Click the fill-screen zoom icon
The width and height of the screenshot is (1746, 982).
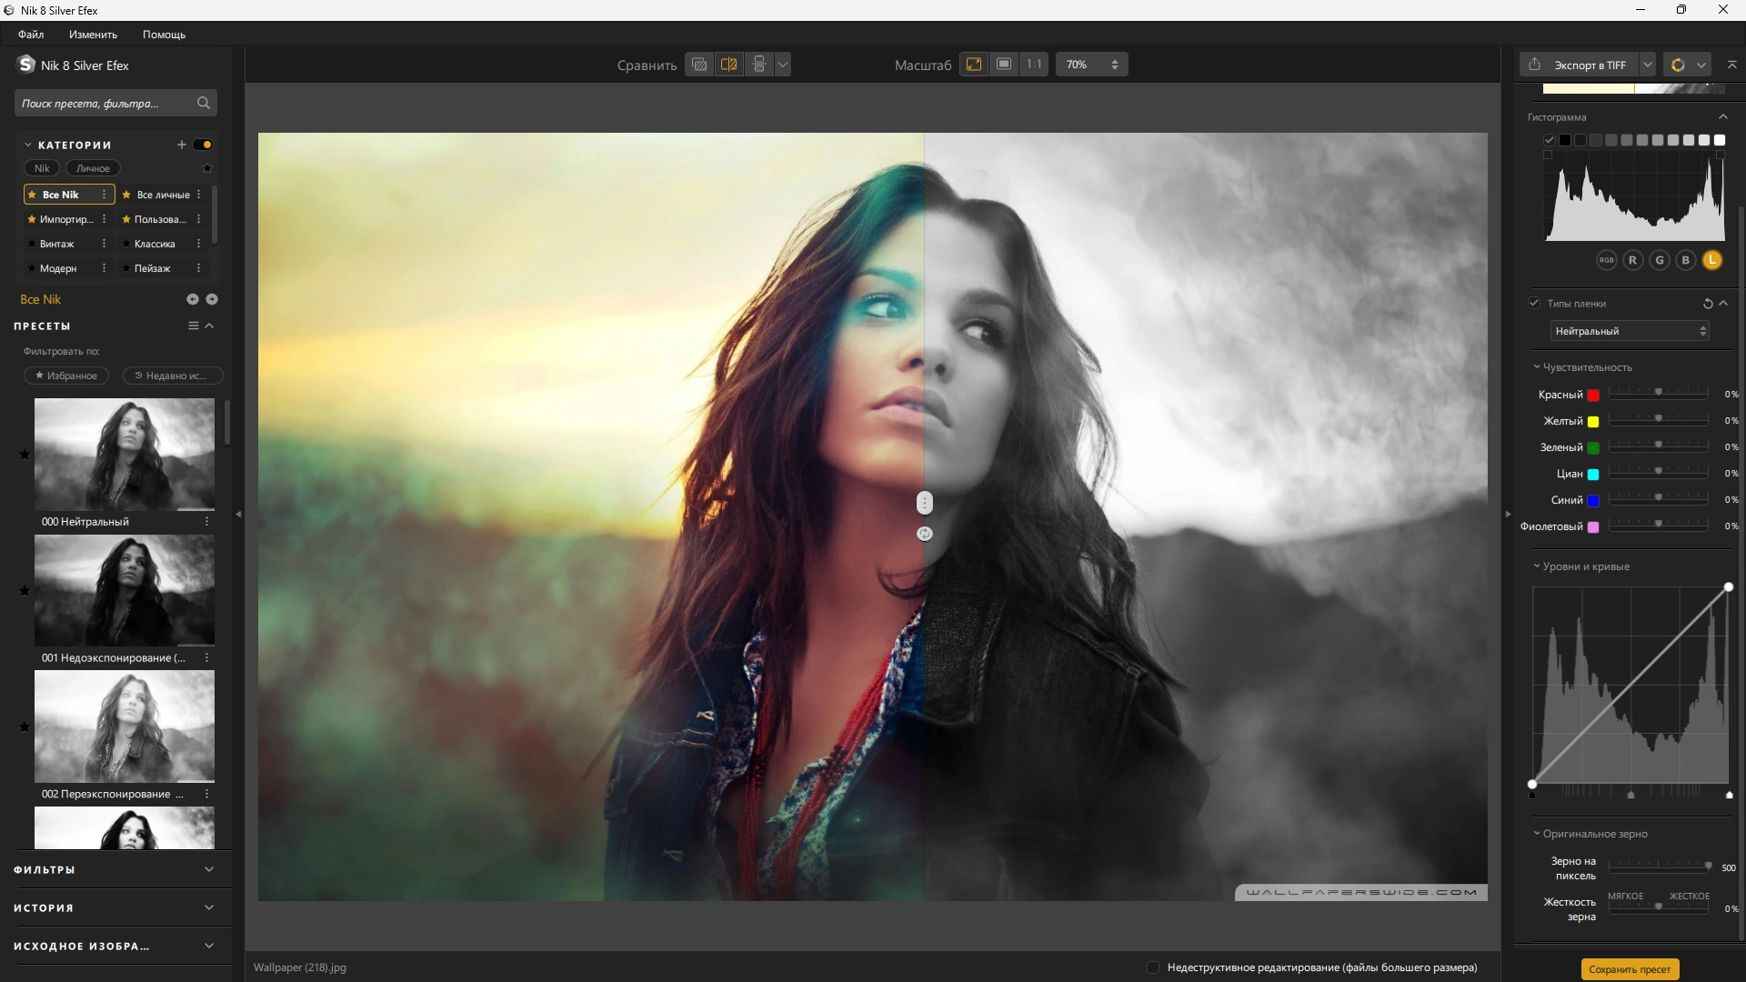tap(1004, 65)
